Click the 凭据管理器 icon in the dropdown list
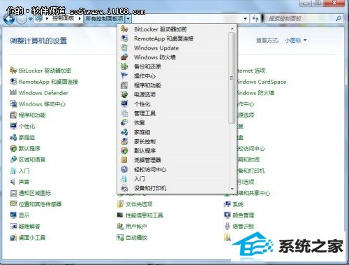The height and width of the screenshot is (265, 349). pyautogui.click(x=124, y=160)
